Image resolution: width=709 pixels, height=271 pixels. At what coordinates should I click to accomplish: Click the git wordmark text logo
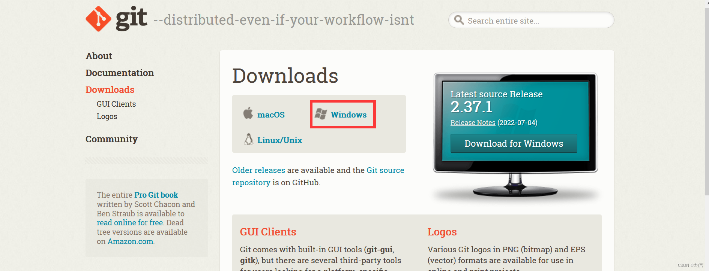tap(131, 19)
